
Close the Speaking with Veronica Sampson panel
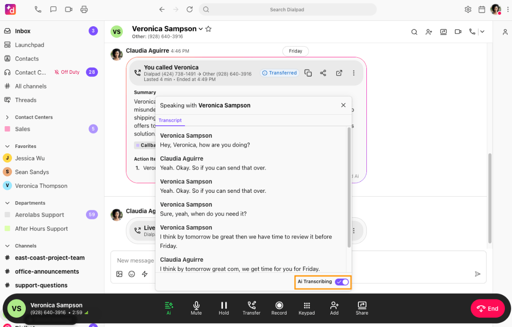pos(343,105)
